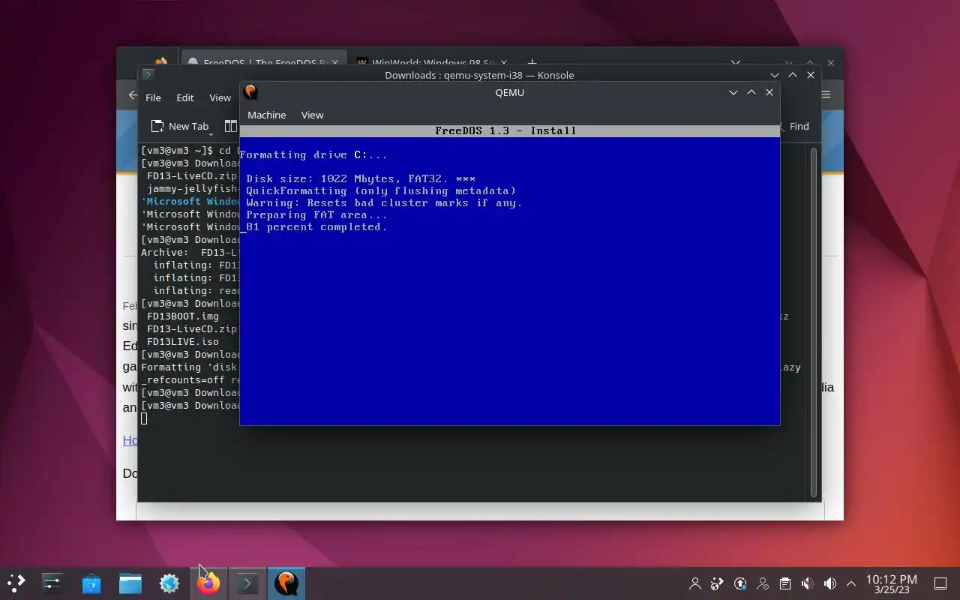Open the volume speaker tray icon
Screen dimensions: 960x600
click(x=830, y=583)
